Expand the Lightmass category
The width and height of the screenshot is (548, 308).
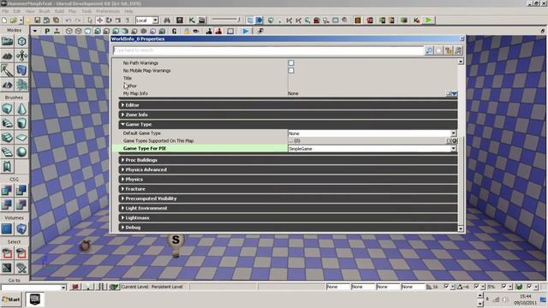click(288, 218)
